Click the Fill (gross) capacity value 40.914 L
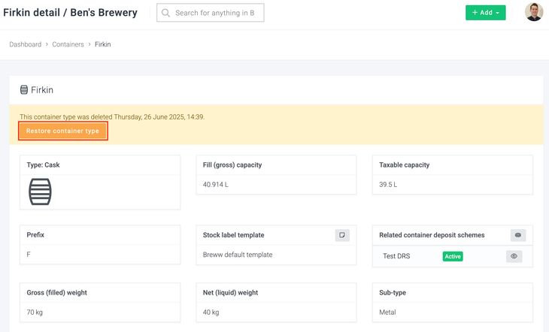 coord(217,184)
